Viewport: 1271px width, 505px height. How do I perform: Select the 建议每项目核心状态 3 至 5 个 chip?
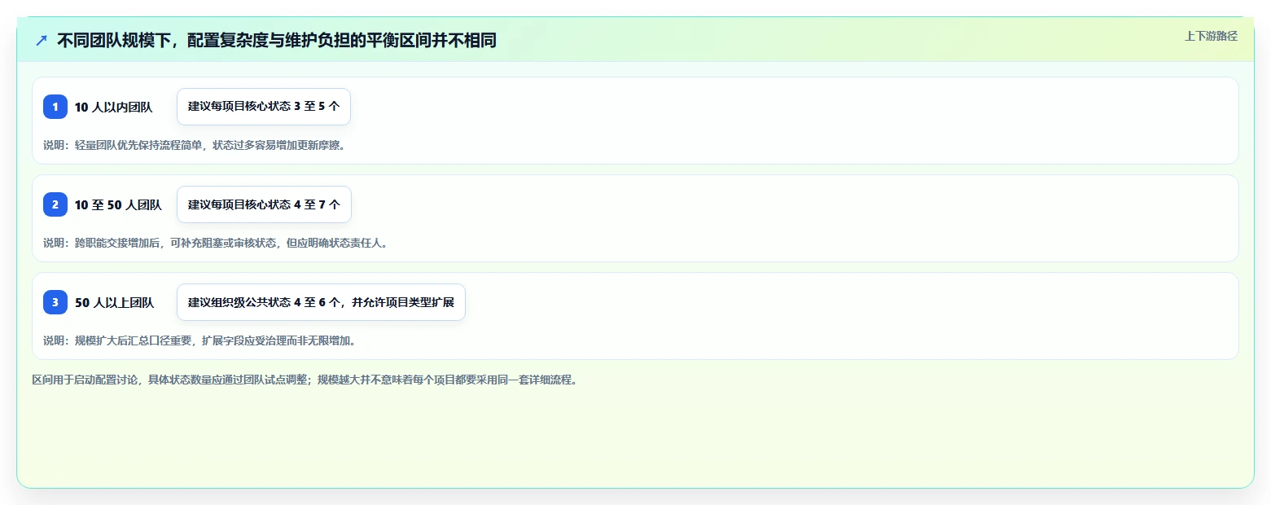point(264,107)
